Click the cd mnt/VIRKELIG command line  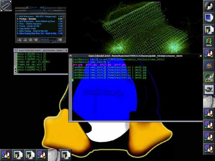pyautogui.click(x=119, y=59)
